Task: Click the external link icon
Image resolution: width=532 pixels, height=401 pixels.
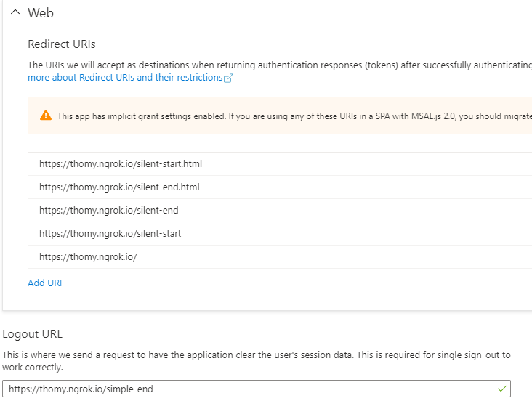Action: 229,78
